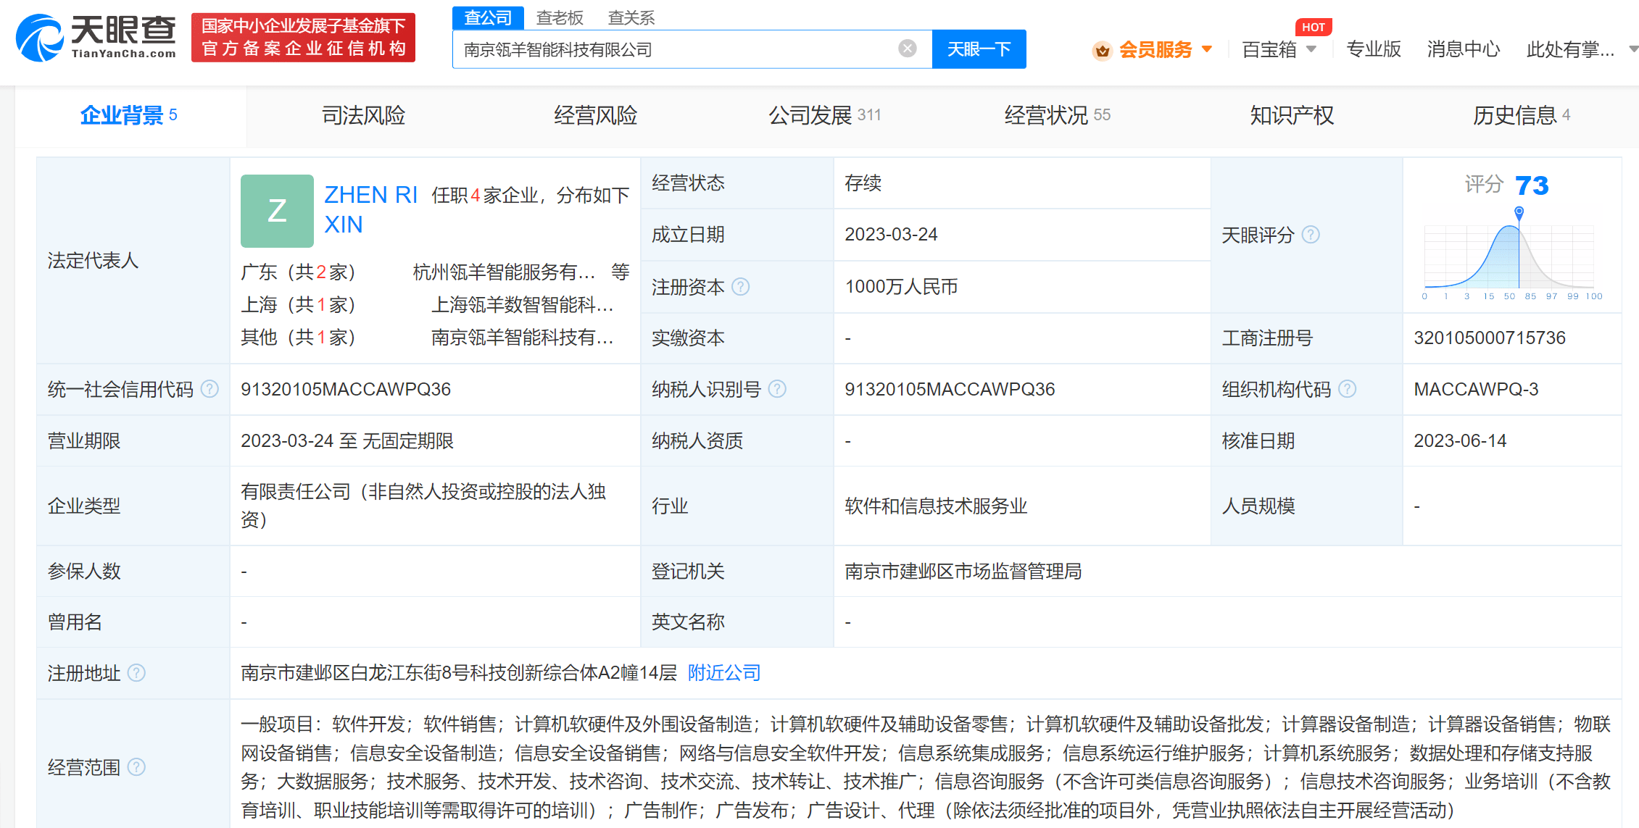Open help icon next to 注册资本

coord(740,287)
